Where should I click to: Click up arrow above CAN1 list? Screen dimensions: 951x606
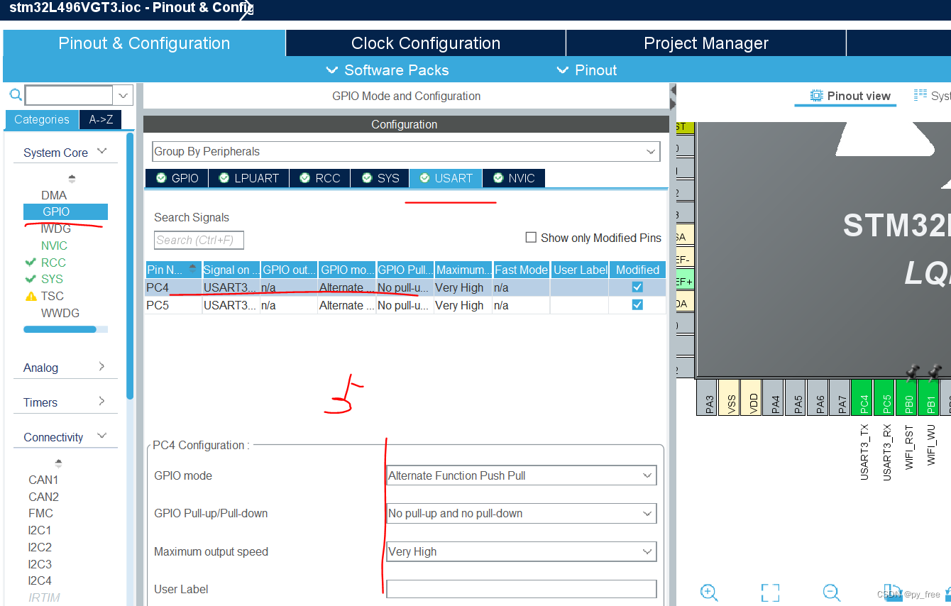pyautogui.click(x=58, y=463)
